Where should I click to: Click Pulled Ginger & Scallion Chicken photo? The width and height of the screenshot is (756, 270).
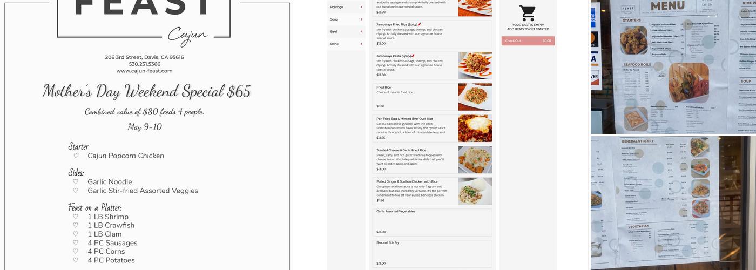(475, 191)
